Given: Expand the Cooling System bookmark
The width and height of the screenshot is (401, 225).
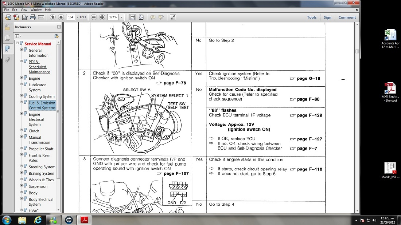Looking at the screenshot, I should tap(22, 95).
